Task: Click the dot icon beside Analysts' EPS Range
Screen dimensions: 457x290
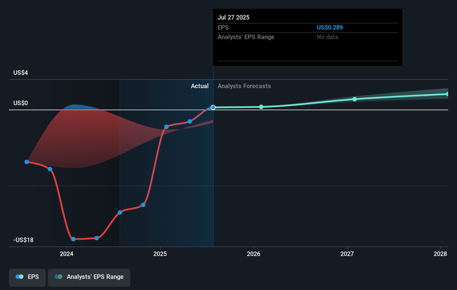Action: click(x=58, y=277)
